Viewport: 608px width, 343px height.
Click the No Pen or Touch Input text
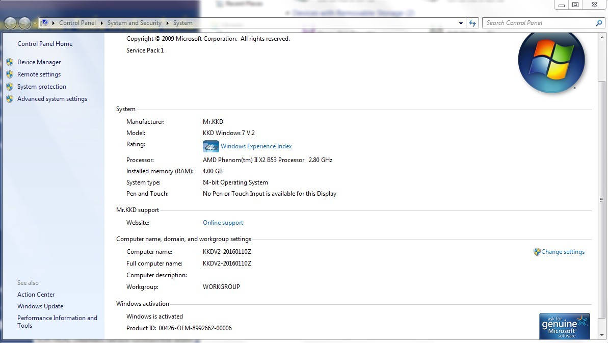point(270,193)
